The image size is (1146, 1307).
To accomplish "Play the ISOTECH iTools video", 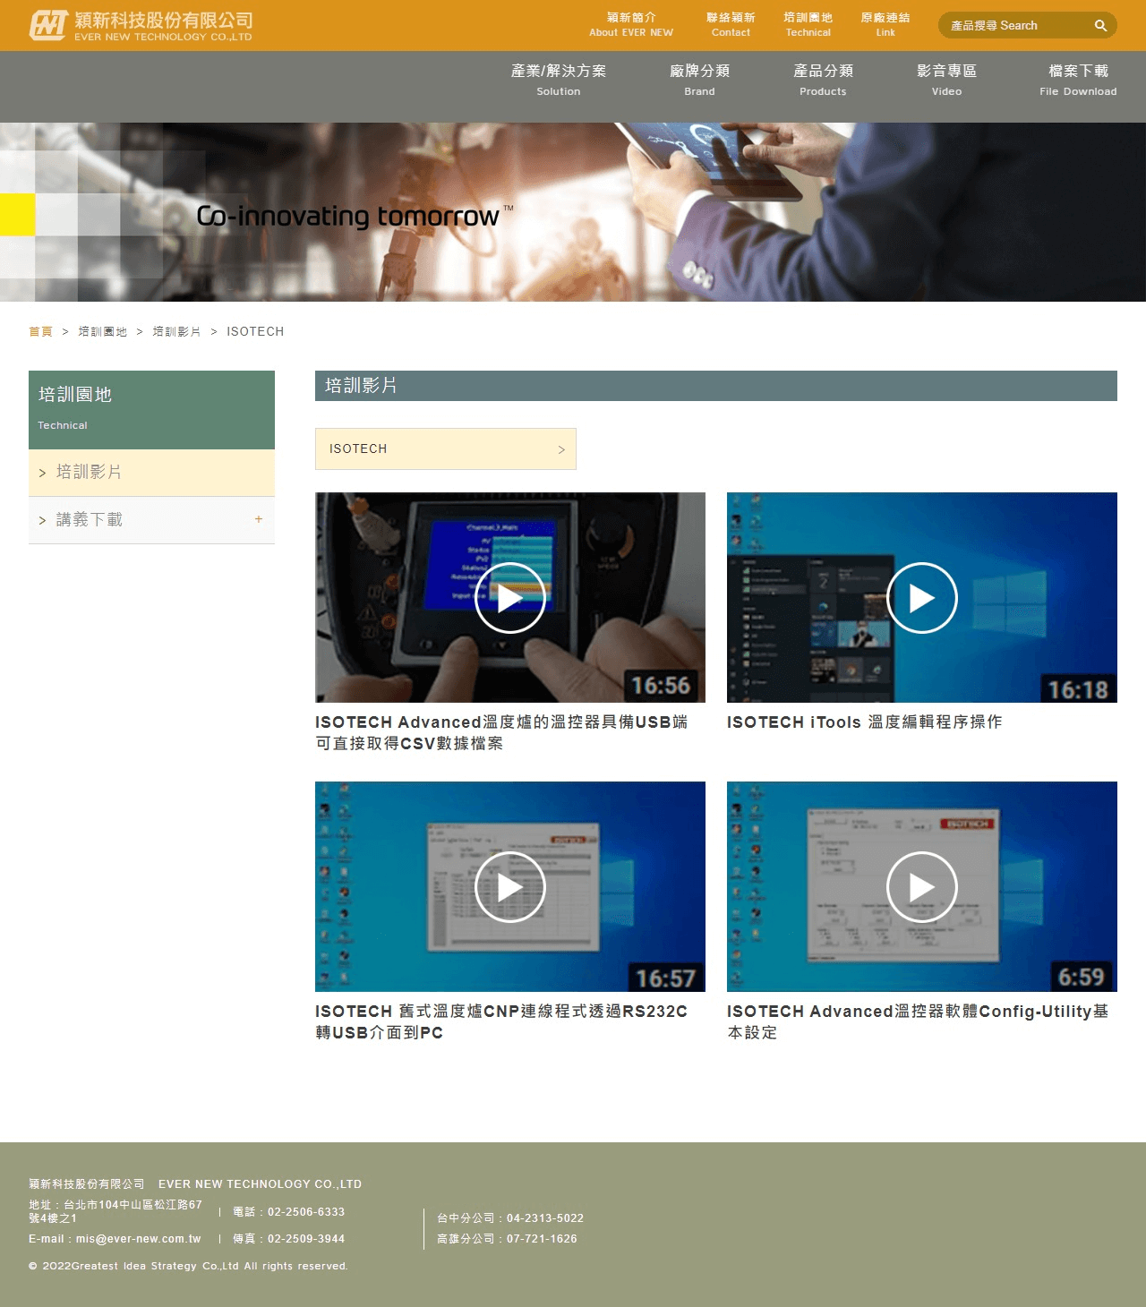I will tap(922, 598).
